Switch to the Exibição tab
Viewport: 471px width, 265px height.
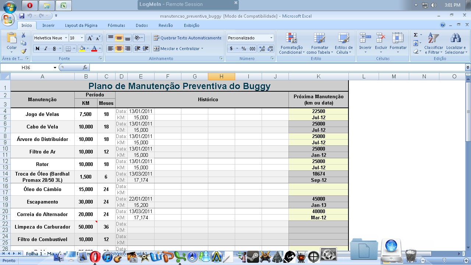point(191,25)
